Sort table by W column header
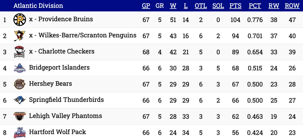This screenshot has height=140, width=303. click(173, 6)
